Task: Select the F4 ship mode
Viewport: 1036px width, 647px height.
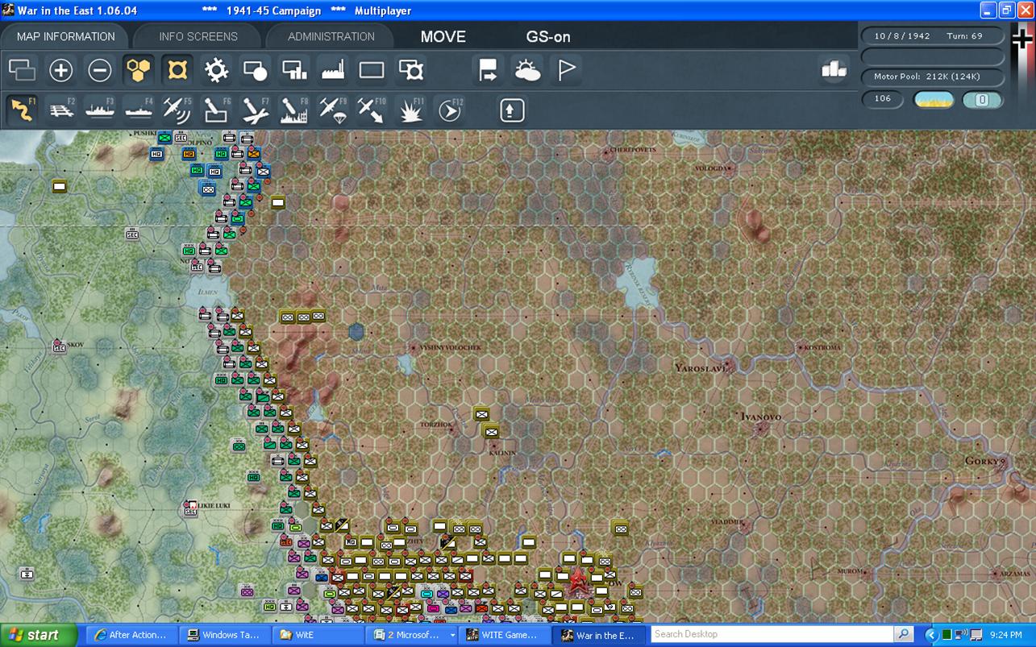Action: 139,109
